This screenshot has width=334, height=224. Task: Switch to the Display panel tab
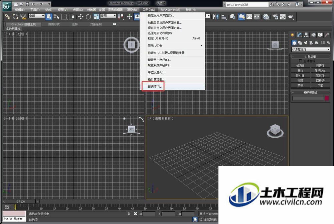point(320,35)
